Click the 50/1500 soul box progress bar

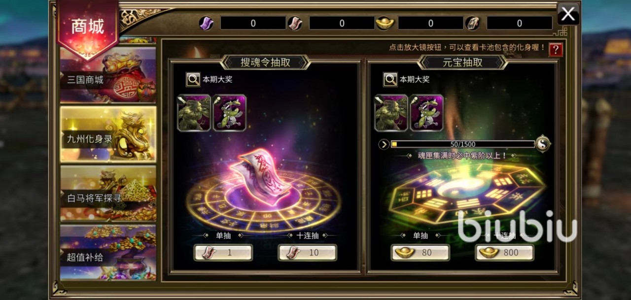pyautogui.click(x=462, y=144)
